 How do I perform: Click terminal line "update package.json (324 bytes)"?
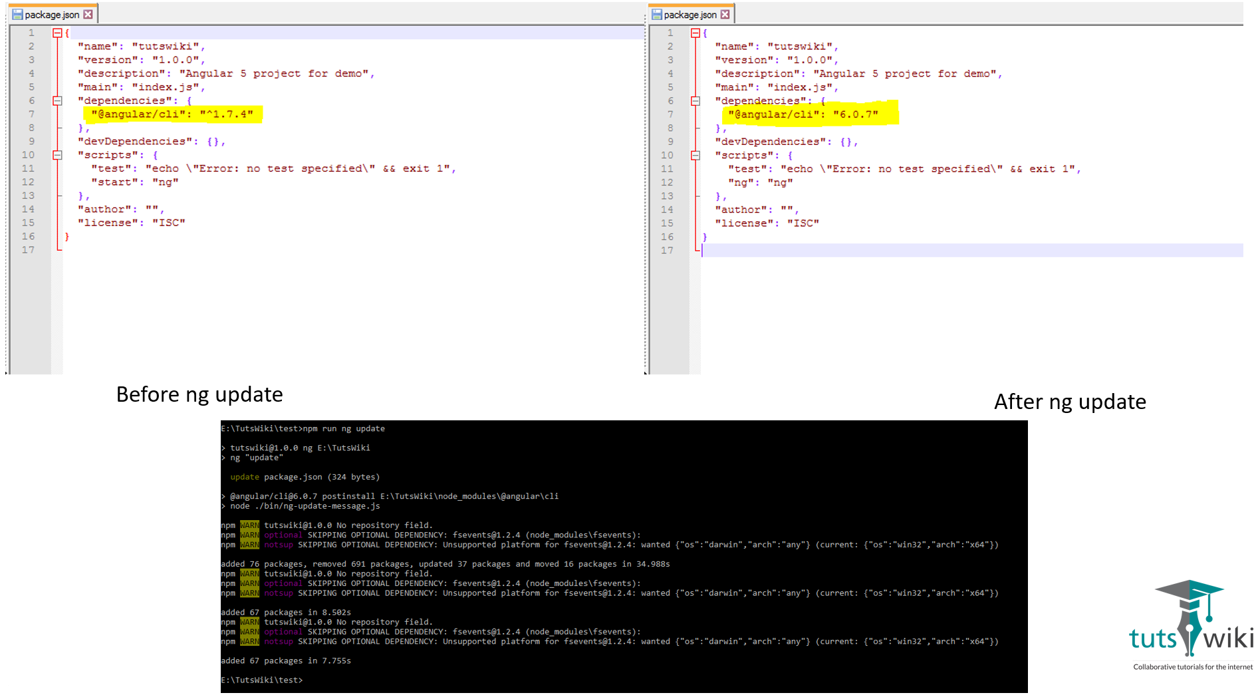click(305, 477)
